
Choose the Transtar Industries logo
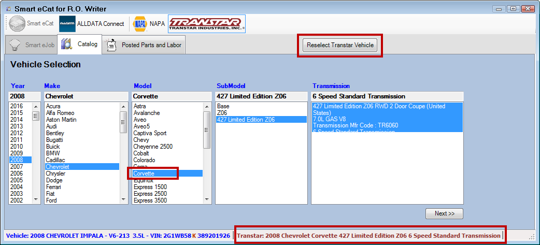pyautogui.click(x=207, y=23)
